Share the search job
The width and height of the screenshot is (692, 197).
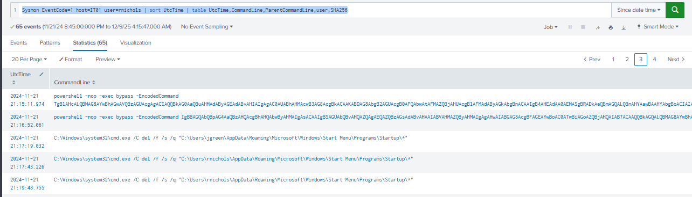coord(598,27)
